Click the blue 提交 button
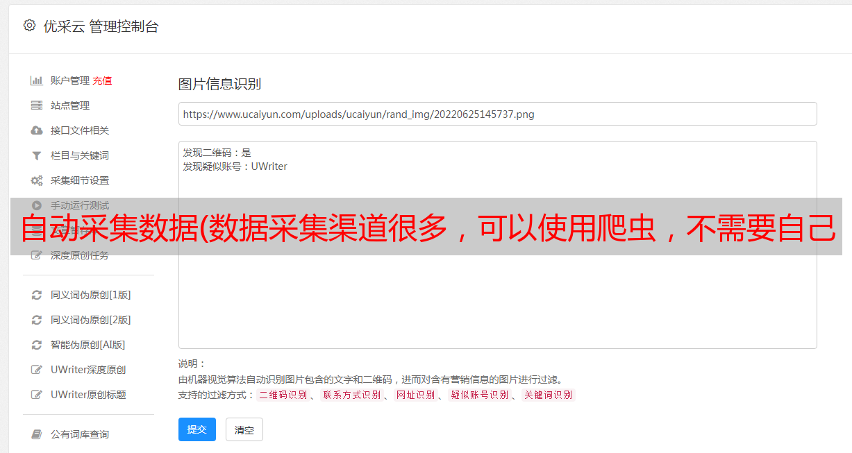852x453 pixels. (x=197, y=429)
